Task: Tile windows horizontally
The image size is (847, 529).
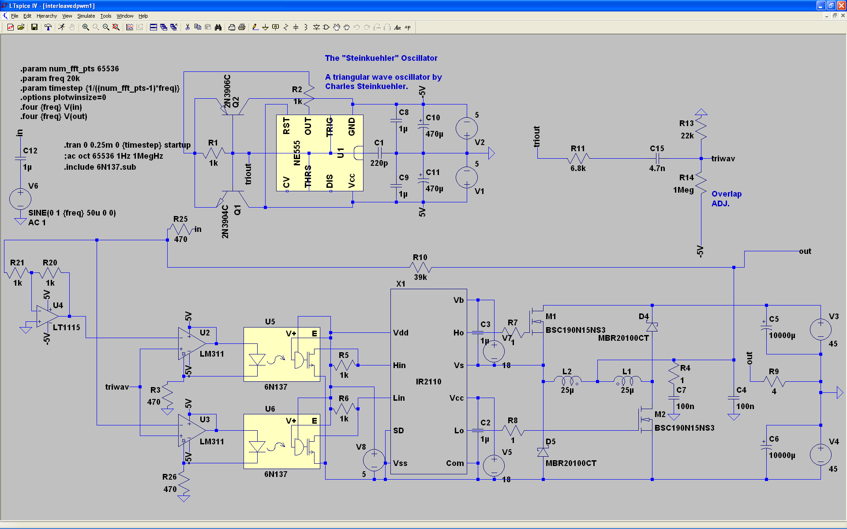Action: coord(154,27)
